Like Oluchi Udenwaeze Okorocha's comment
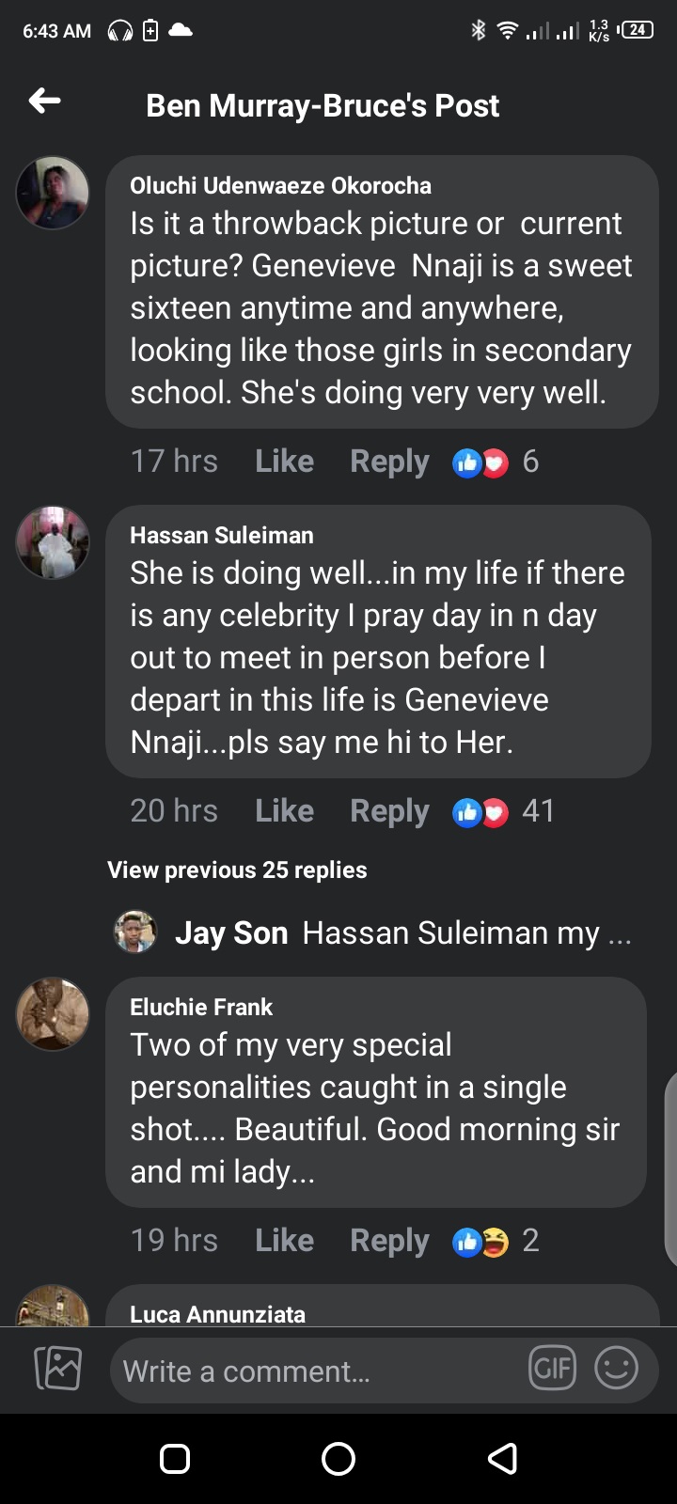This screenshot has width=677, height=1504. (x=284, y=462)
